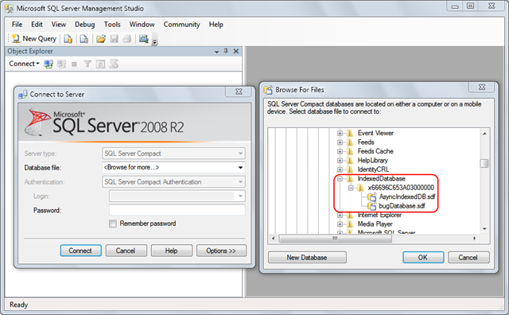Click Cancel in Connect to Server dialog

pyautogui.click(x=126, y=251)
